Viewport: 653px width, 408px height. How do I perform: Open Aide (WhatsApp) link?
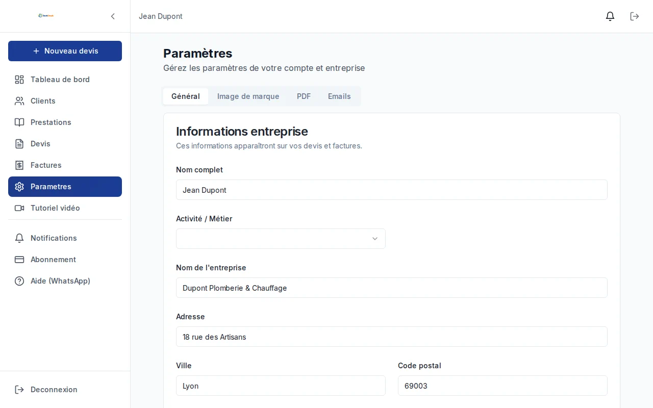65,281
